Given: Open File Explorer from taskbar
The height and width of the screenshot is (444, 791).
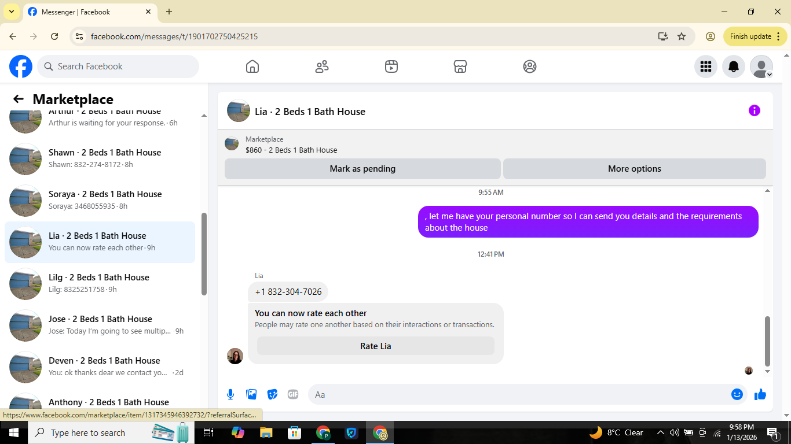Looking at the screenshot, I should (266, 432).
